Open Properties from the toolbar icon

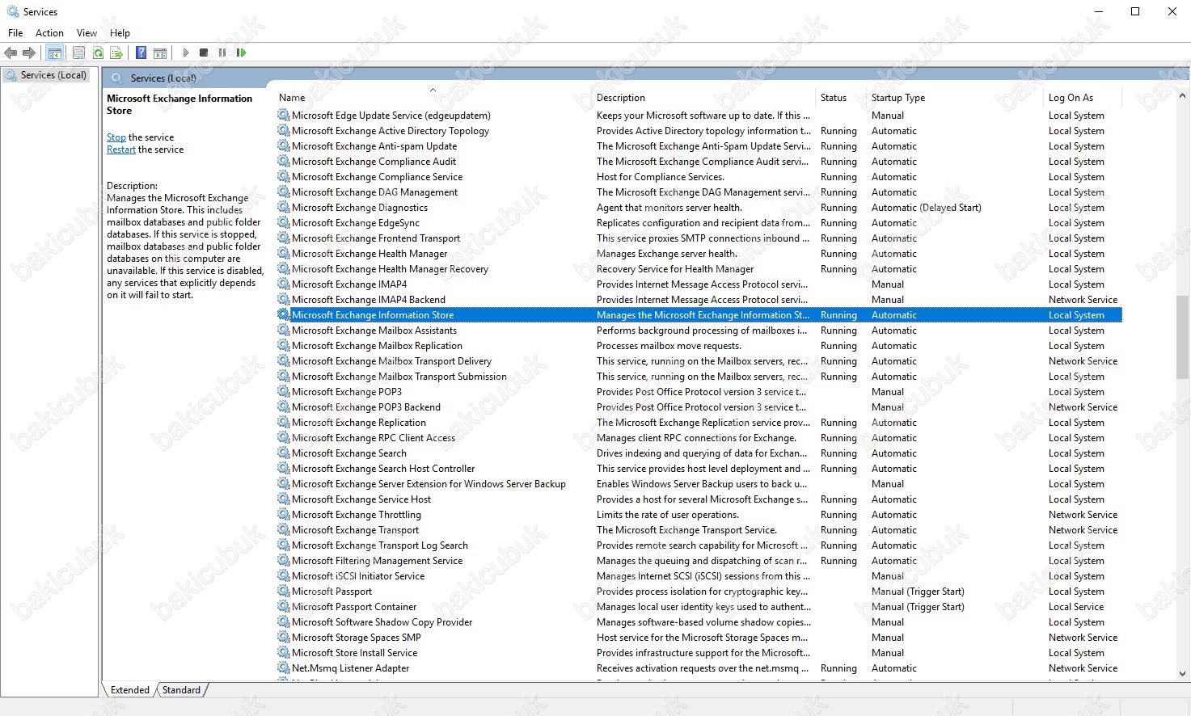pos(78,53)
